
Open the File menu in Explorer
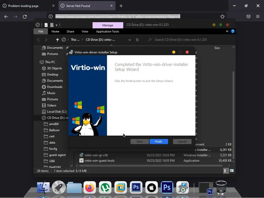[x=40, y=31]
